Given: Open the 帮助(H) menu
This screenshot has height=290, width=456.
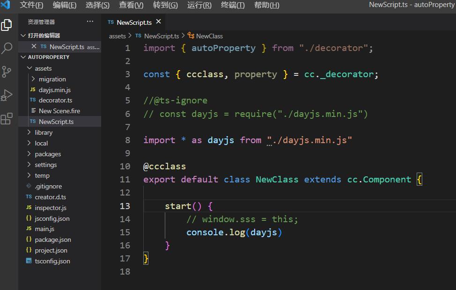Looking at the screenshot, I should [x=267, y=5].
